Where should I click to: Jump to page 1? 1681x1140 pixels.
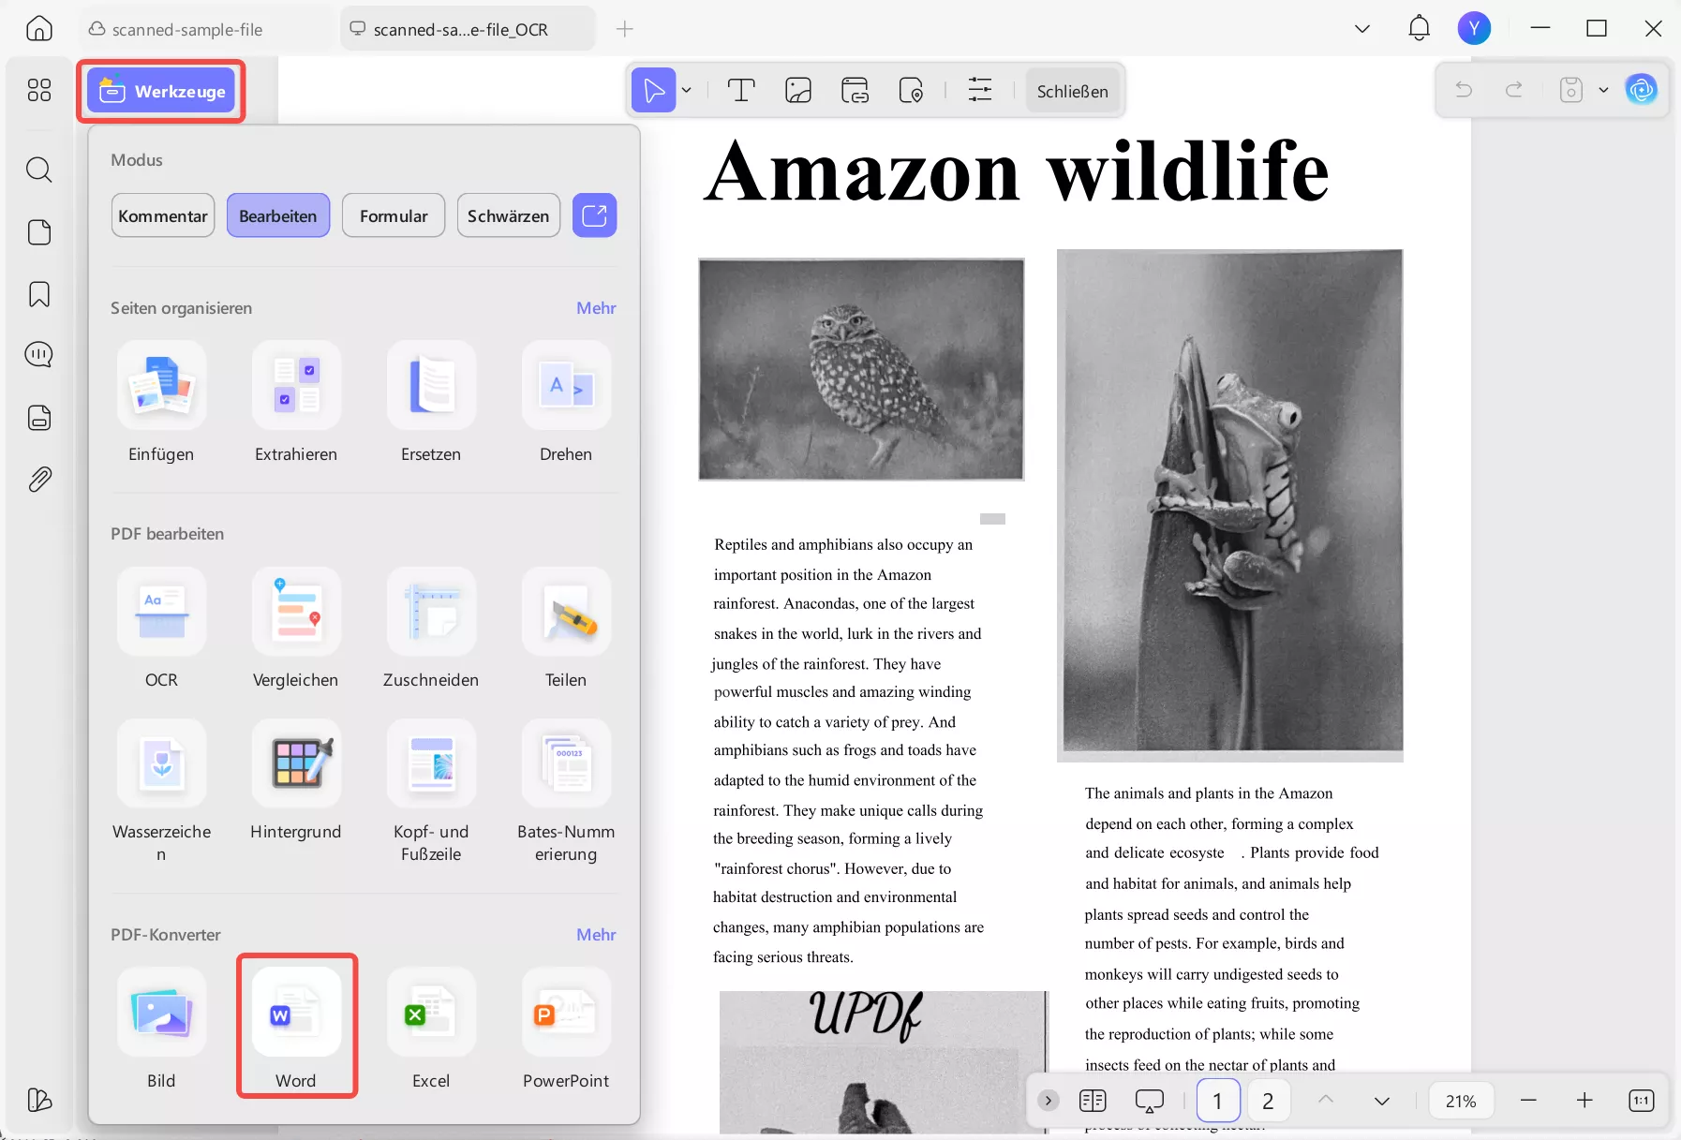click(x=1218, y=1101)
